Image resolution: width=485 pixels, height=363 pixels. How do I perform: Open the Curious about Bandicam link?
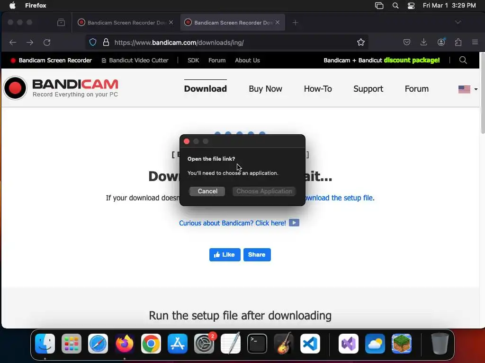[x=232, y=223]
